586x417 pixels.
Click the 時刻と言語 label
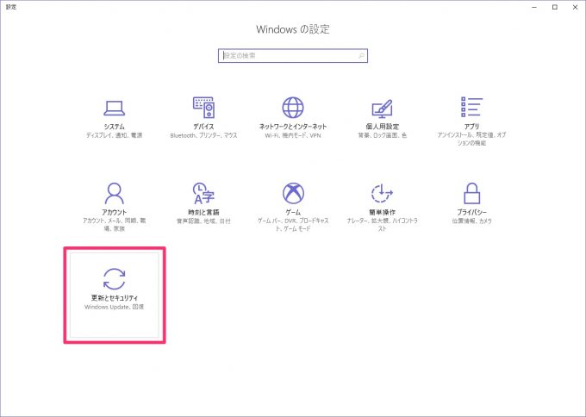[203, 212]
